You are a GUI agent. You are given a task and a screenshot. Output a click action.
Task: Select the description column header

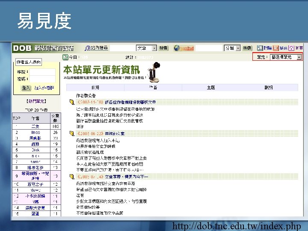click(269, 88)
